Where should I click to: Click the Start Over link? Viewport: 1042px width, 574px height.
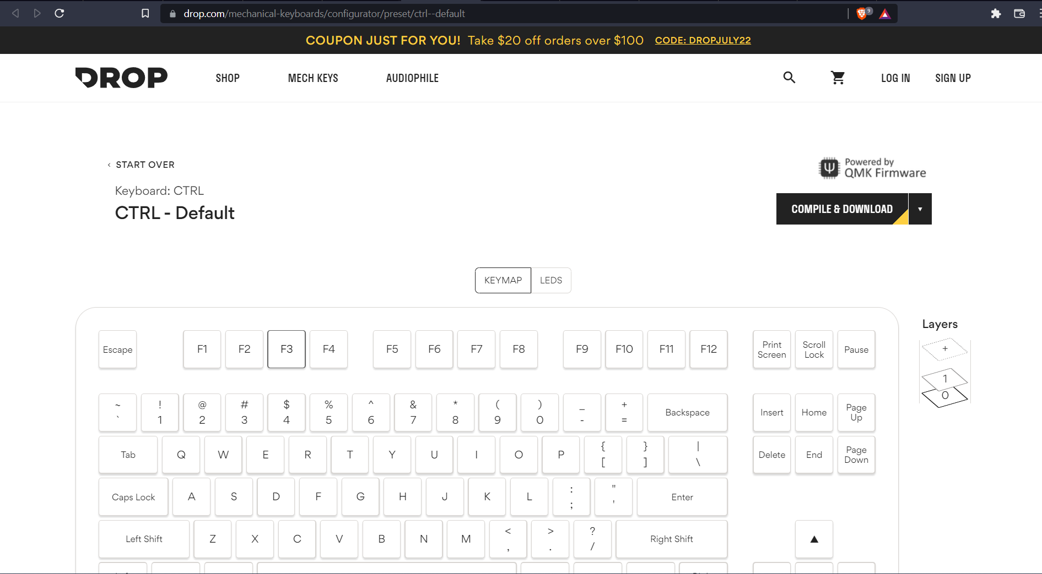(144, 165)
